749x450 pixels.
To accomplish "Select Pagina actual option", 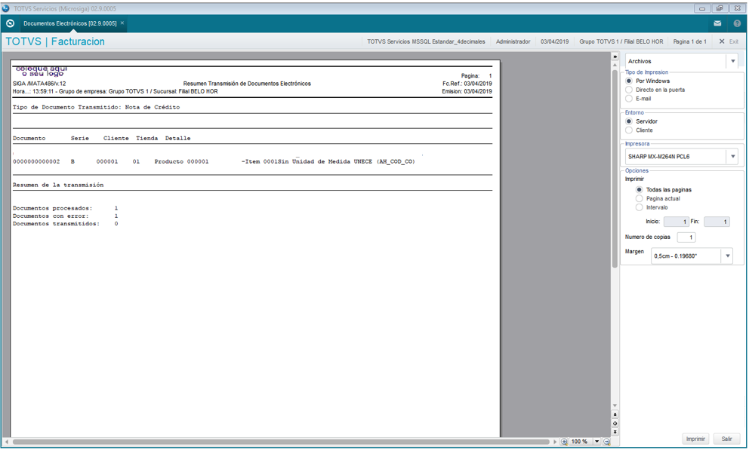I will [639, 198].
